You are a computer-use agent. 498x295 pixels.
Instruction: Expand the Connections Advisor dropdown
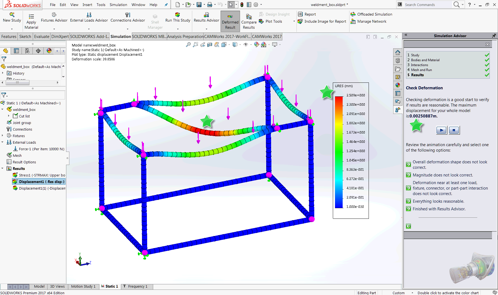128,29
